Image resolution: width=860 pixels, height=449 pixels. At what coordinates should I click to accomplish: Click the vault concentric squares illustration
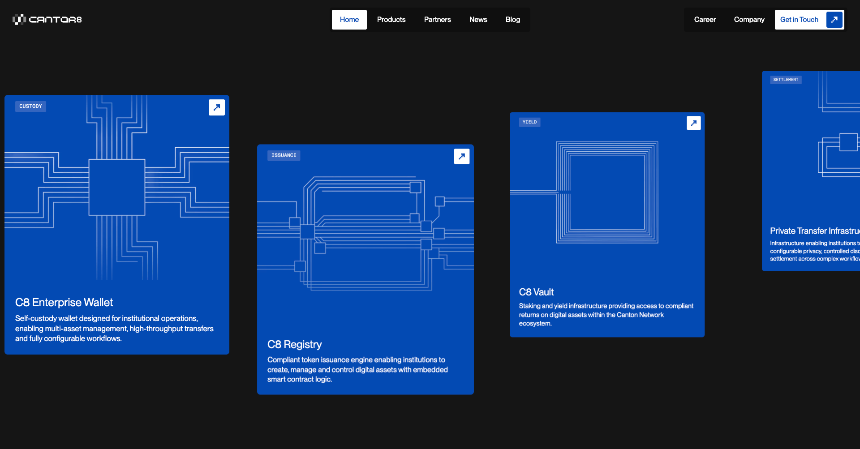(607, 192)
